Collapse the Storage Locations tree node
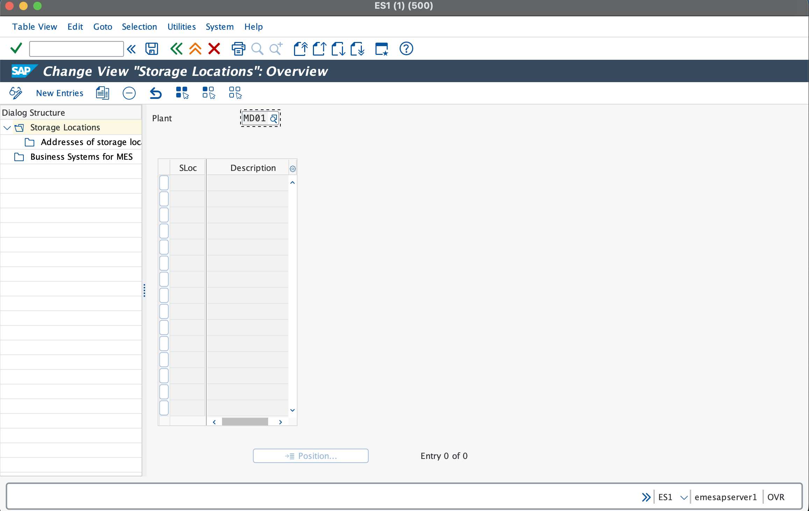Screen dimensions: 809x511 [7, 128]
